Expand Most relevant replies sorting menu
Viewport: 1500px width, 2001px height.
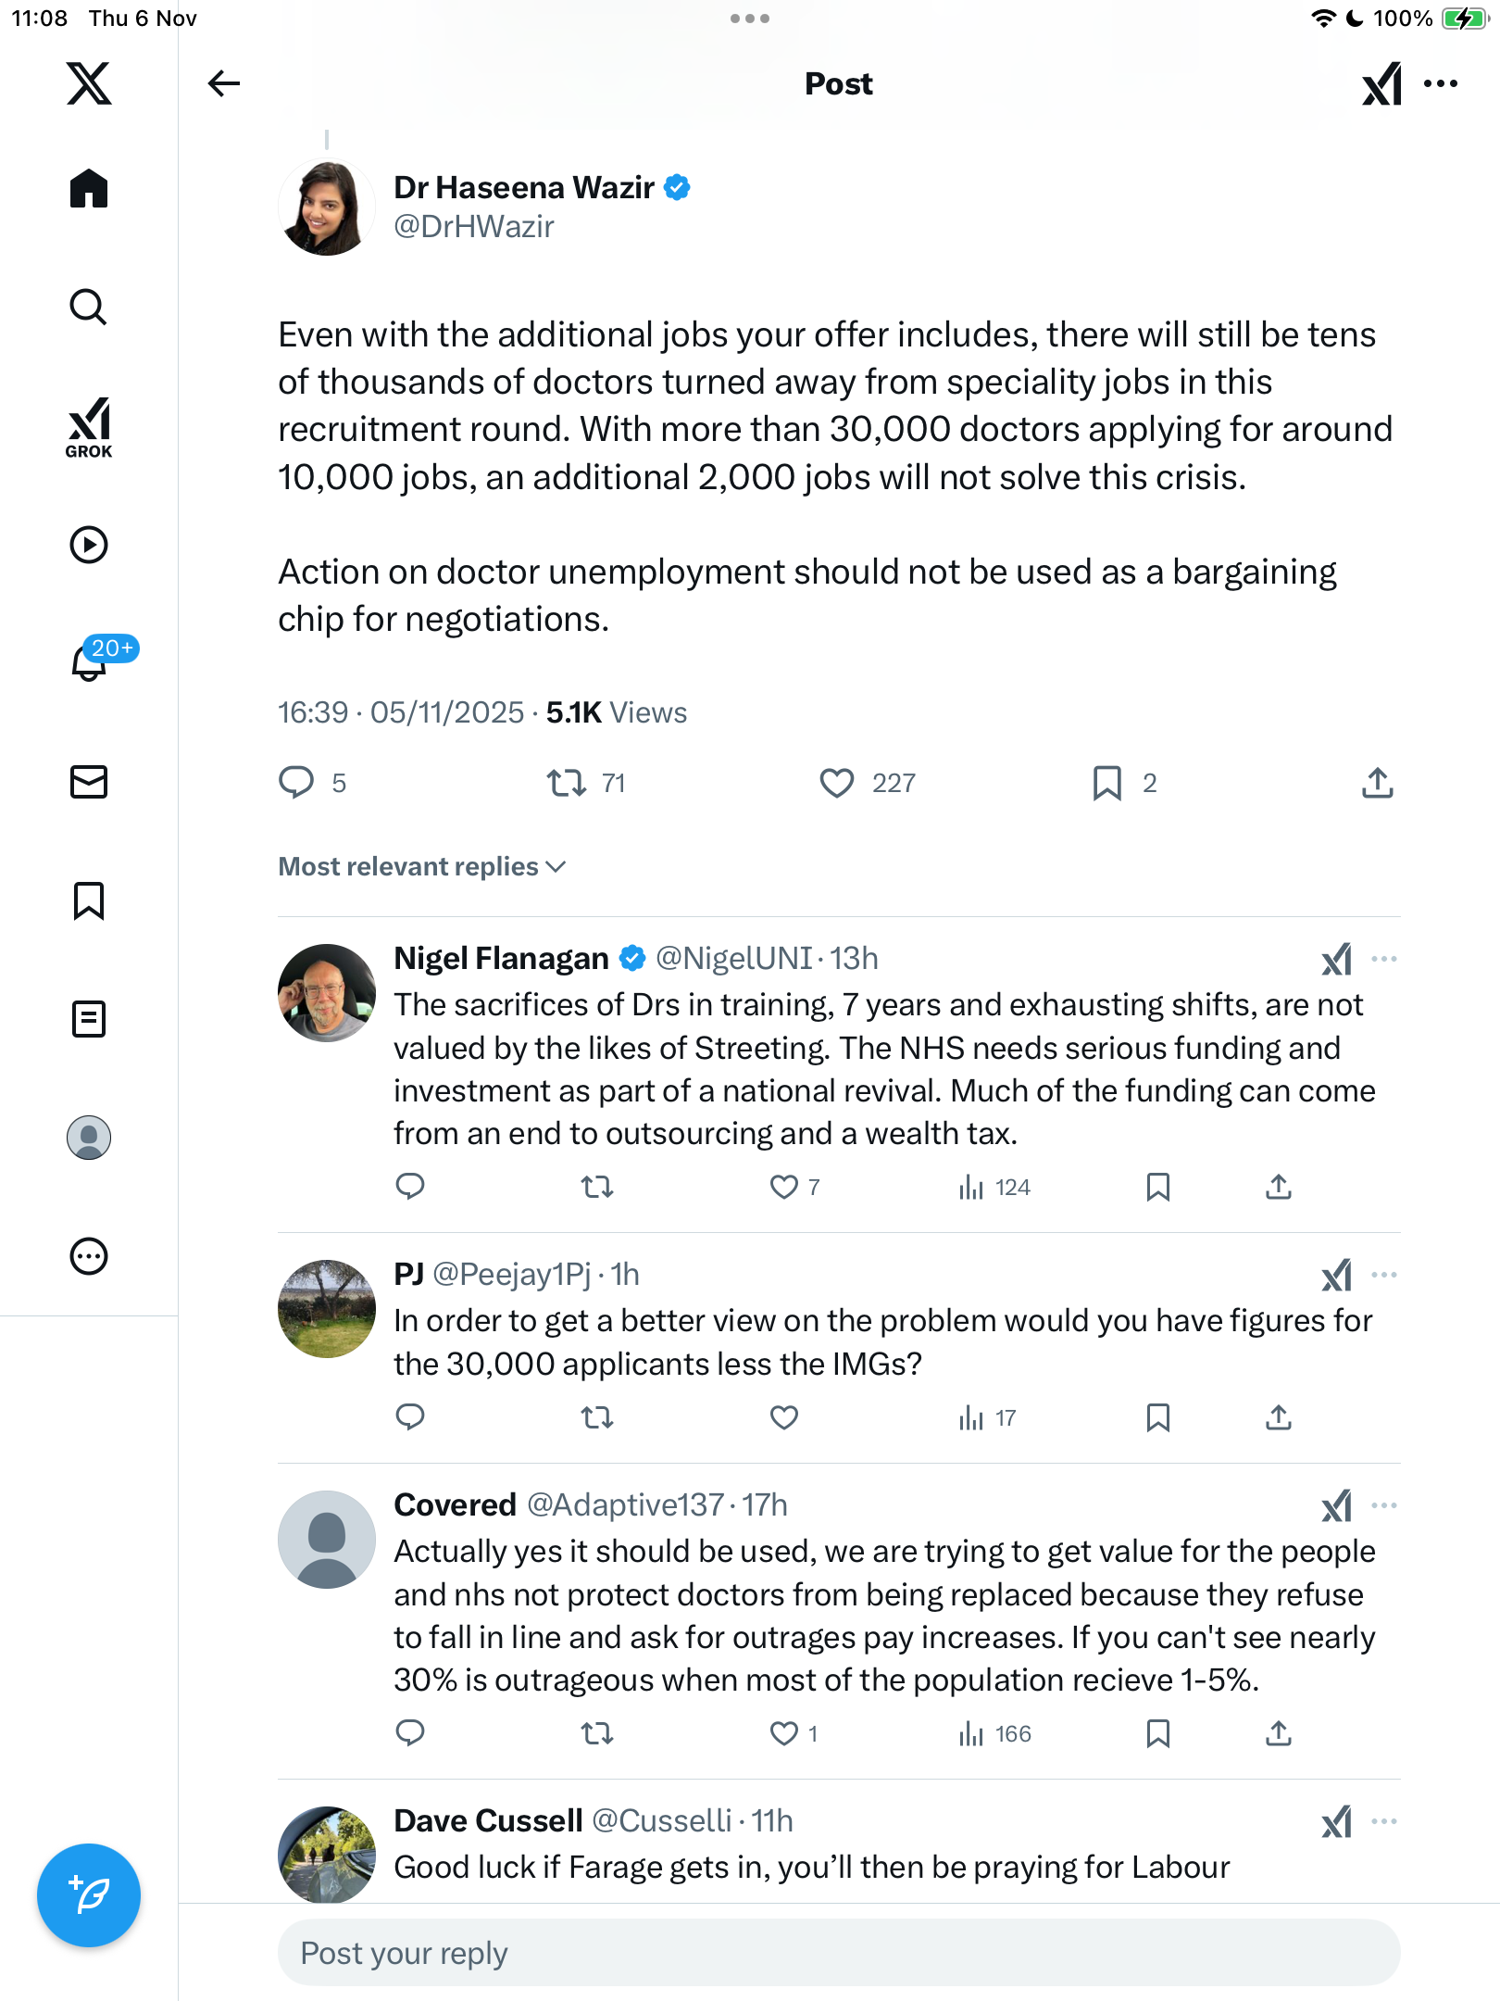[x=421, y=866]
